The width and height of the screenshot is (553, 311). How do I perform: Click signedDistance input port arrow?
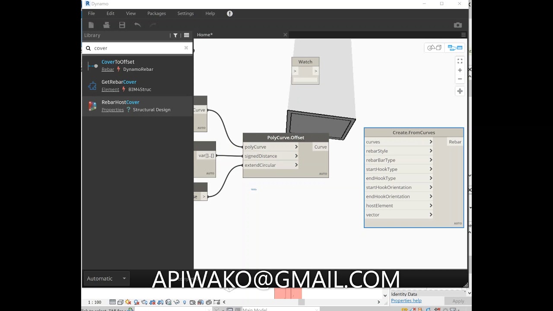pyautogui.click(x=296, y=156)
